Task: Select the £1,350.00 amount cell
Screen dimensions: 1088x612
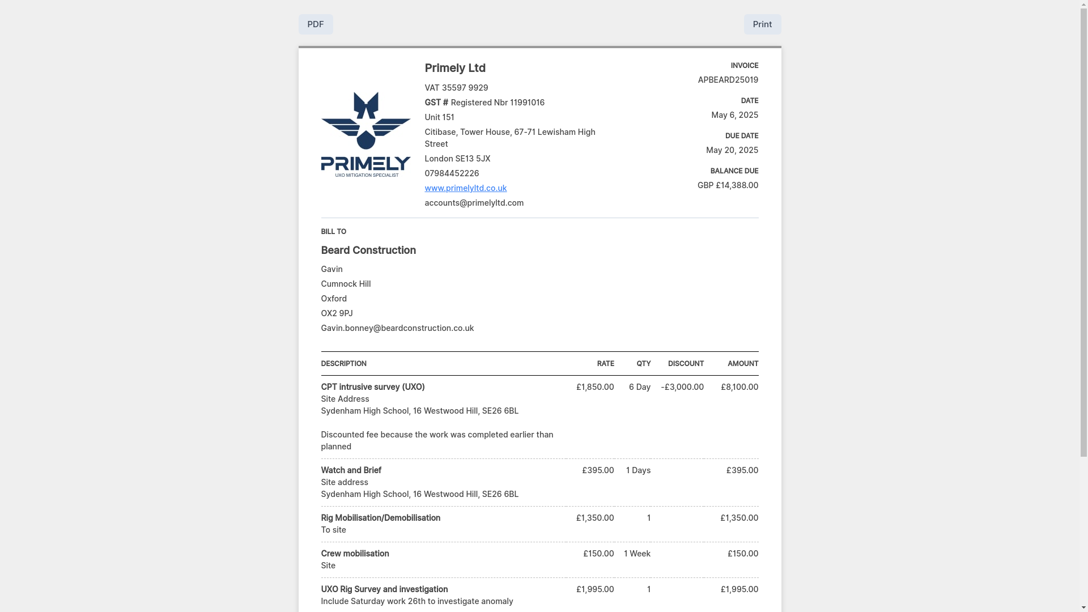Action: pyautogui.click(x=739, y=518)
